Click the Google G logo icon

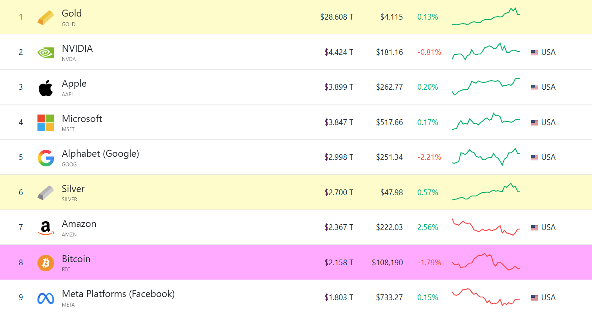46,158
